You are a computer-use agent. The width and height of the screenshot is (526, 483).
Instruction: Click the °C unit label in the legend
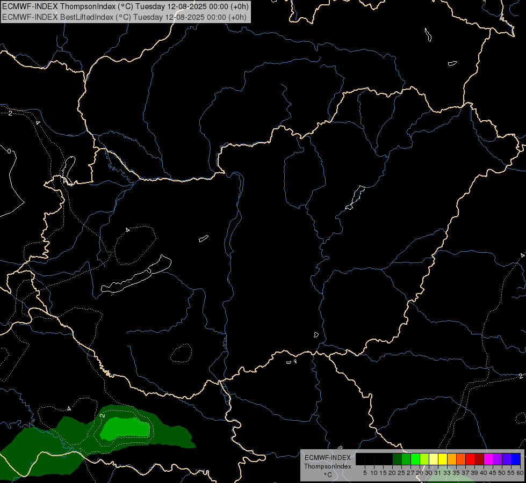tap(328, 474)
